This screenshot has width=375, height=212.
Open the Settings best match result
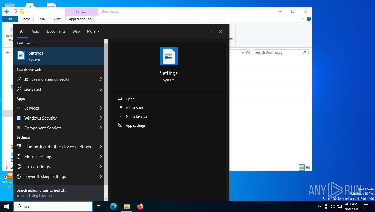58,56
